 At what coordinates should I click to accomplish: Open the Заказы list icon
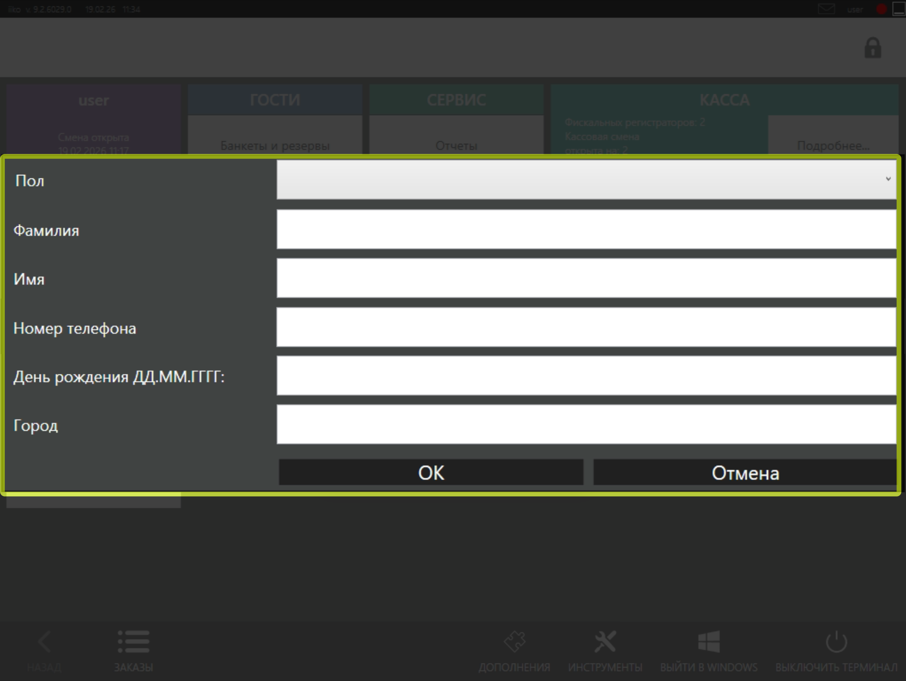pos(134,642)
